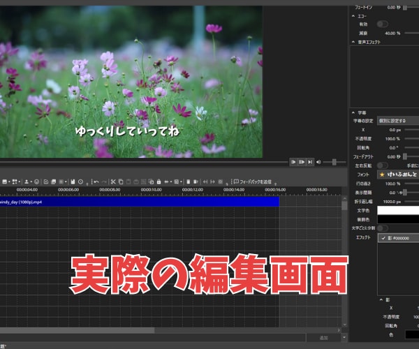
Task: Toggle the 文字ごとに分割 switch
Action: pos(383,228)
